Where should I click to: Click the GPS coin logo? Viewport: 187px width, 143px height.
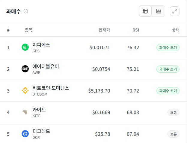(x=25, y=47)
